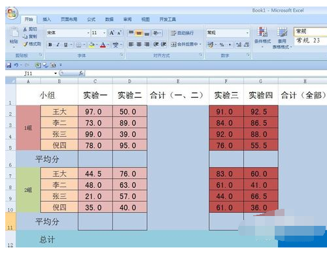The height and width of the screenshot is (254, 327).
Task: Click the decrease decimal button
Action: (247, 45)
